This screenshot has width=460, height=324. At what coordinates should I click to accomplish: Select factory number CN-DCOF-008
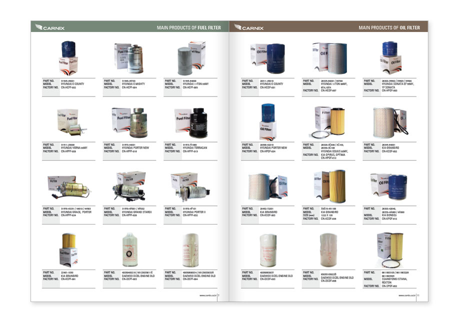(328, 281)
